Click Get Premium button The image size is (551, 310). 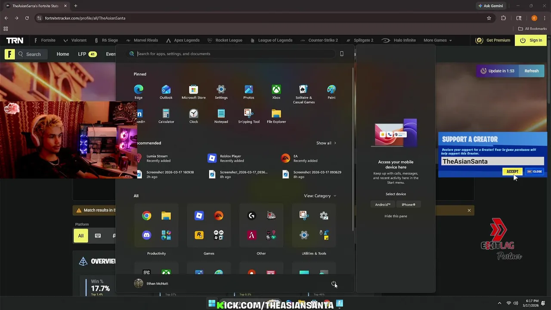point(493,40)
